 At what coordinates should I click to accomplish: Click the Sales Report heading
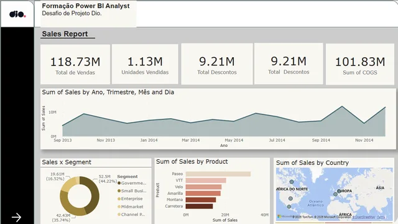click(x=65, y=34)
